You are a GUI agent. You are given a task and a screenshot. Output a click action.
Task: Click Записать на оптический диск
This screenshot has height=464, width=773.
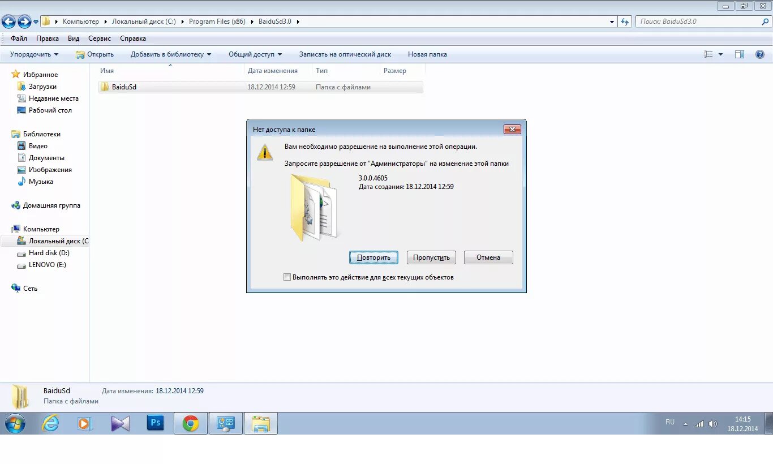345,54
